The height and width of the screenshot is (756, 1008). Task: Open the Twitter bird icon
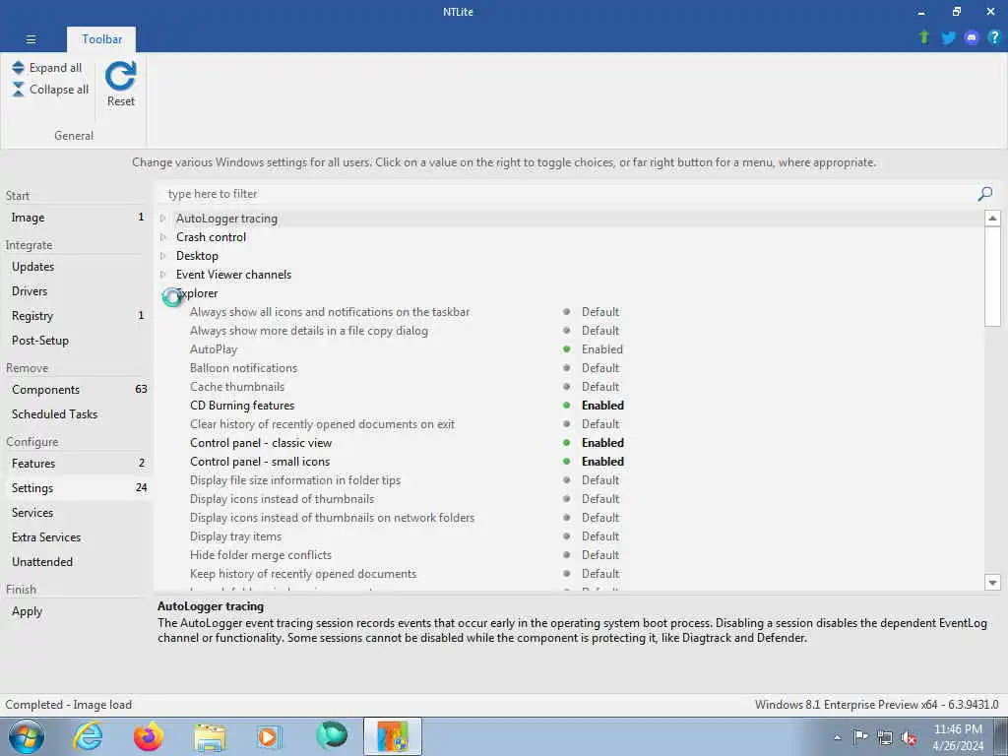pos(948,38)
